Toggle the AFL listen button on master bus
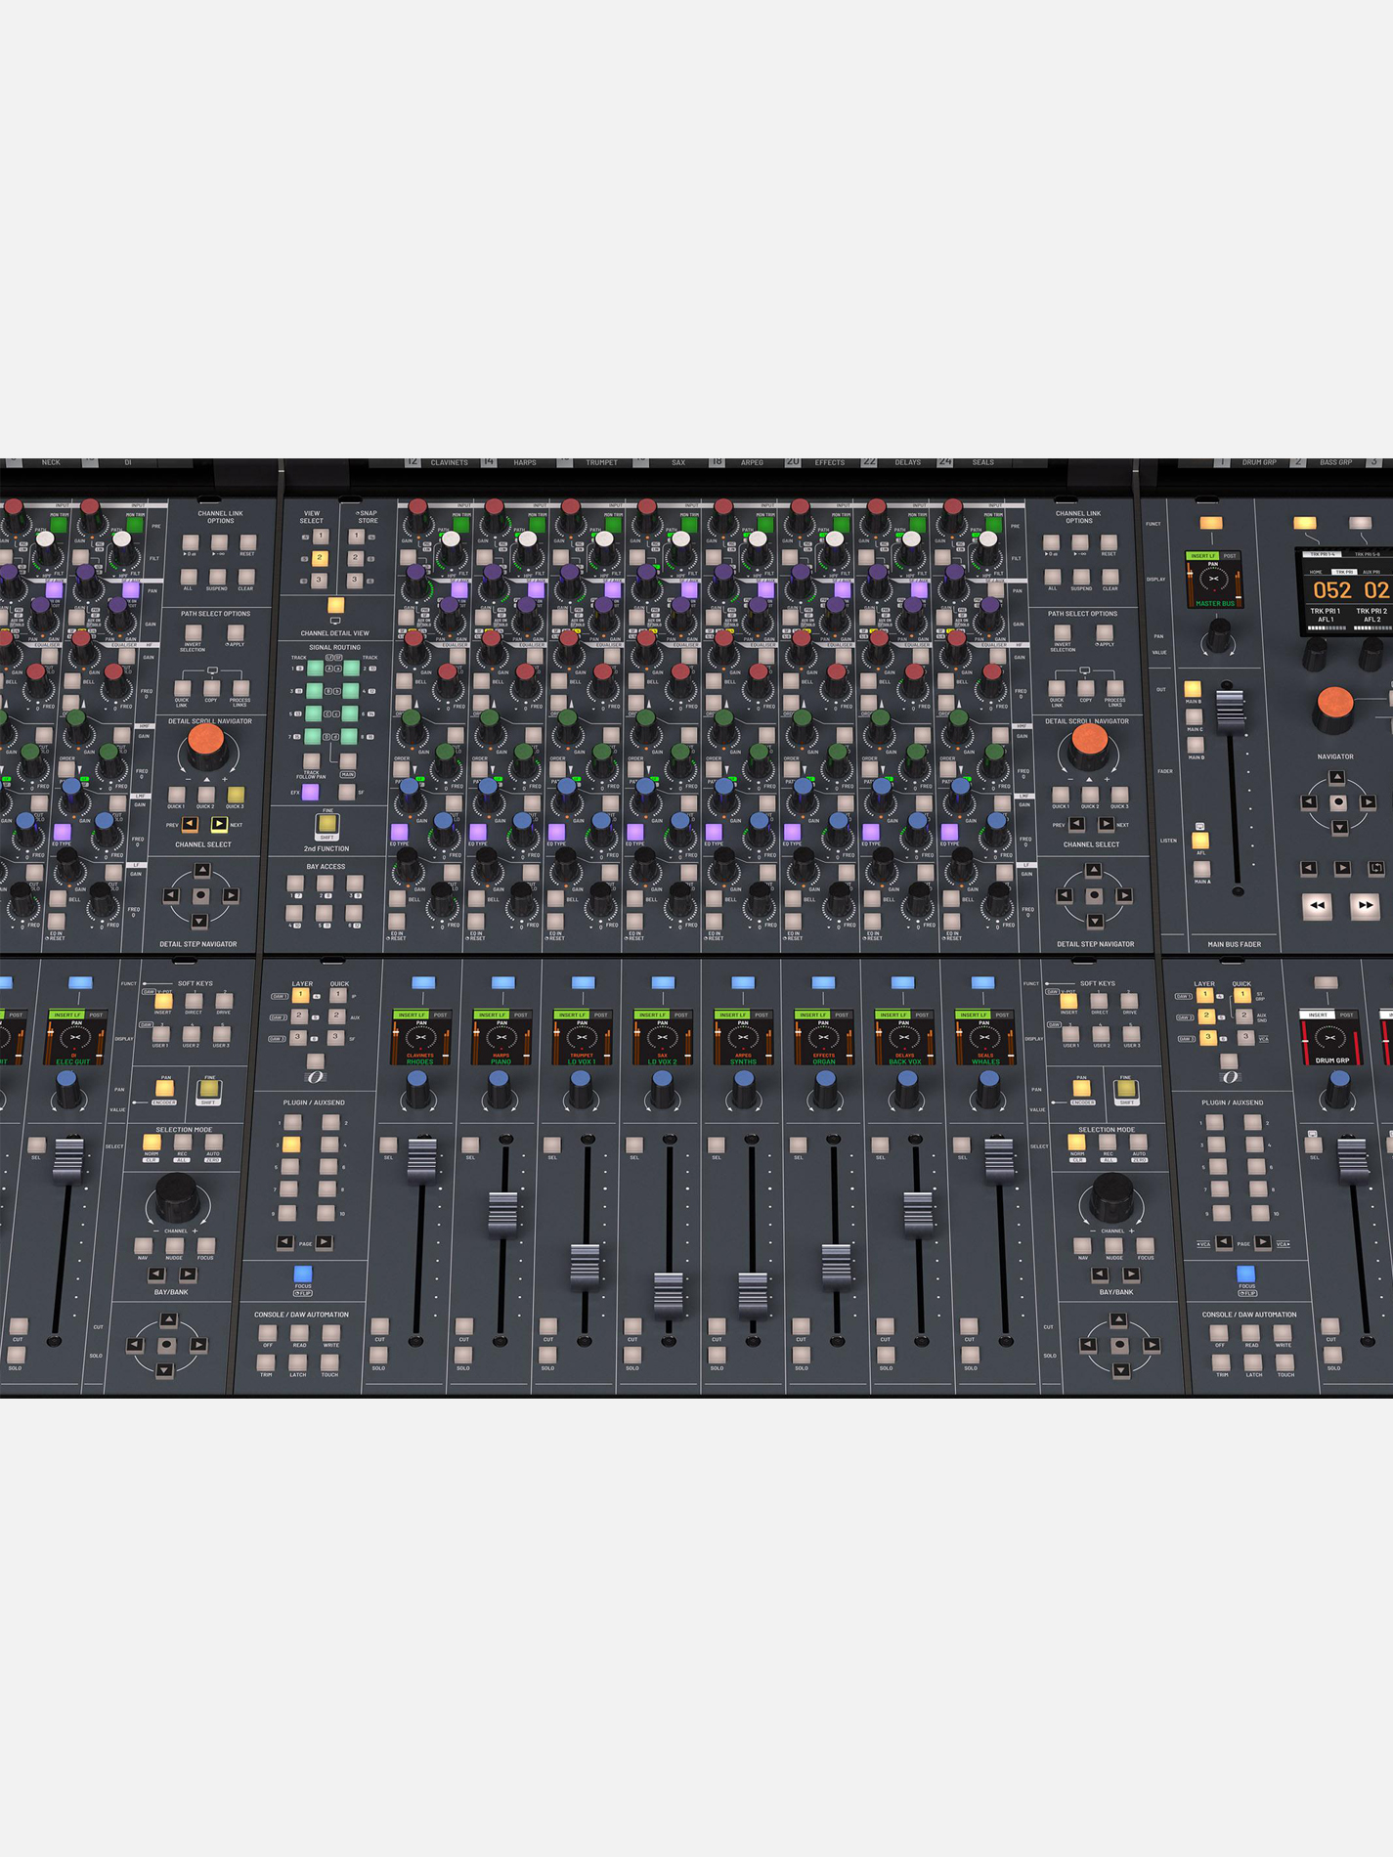Viewport: 1393px width, 1857px height. point(1200,840)
